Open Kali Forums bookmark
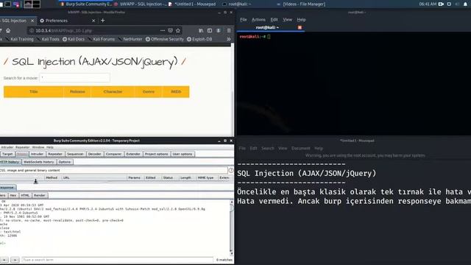Viewport: 471px width, 265px height. (102, 39)
